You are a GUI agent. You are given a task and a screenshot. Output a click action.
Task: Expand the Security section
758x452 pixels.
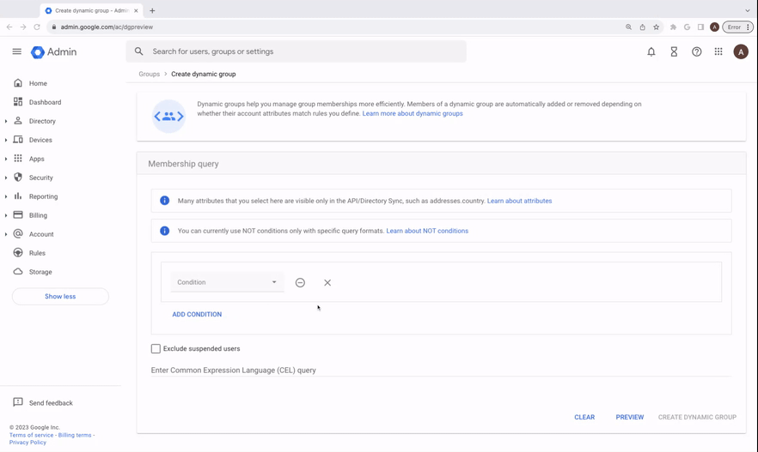(6, 178)
